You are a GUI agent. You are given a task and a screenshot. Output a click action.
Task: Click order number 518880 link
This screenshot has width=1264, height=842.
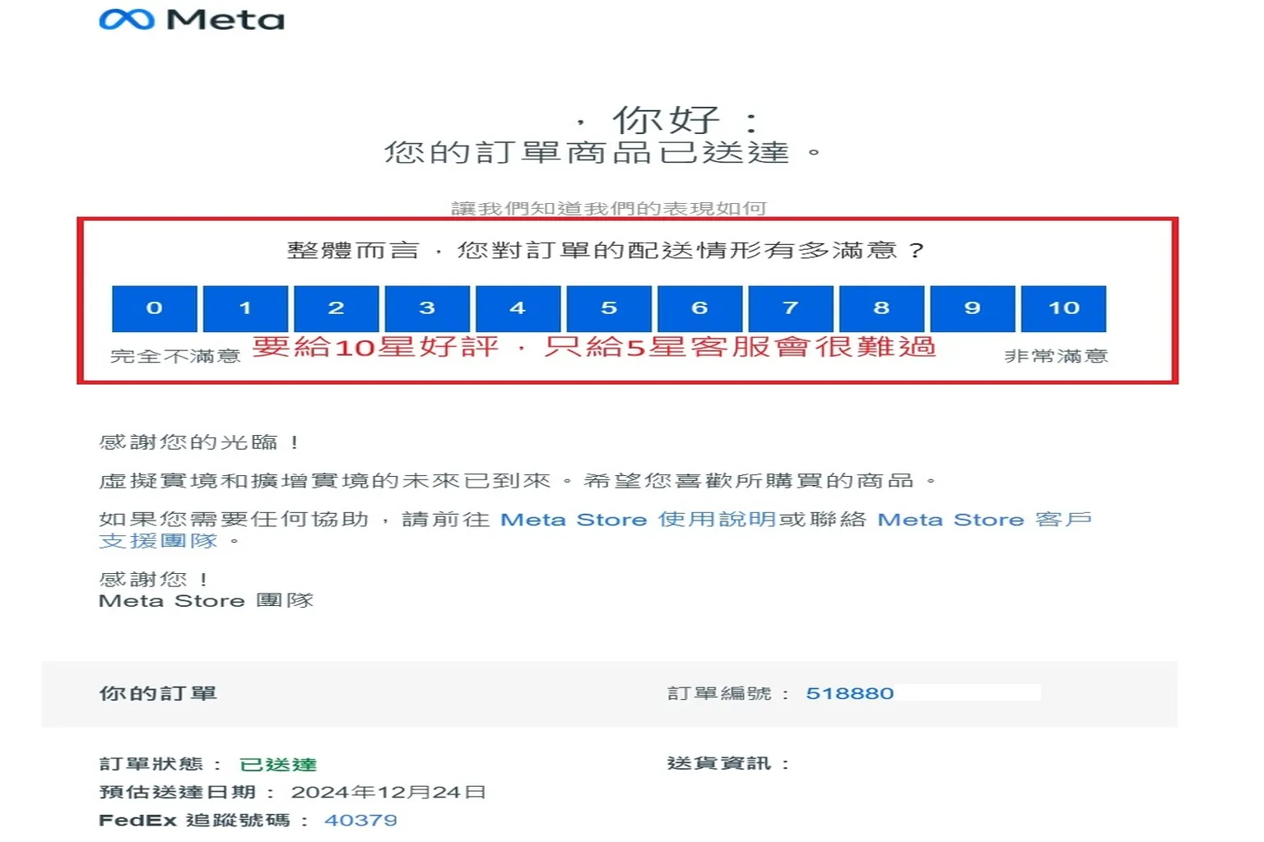tap(852, 693)
